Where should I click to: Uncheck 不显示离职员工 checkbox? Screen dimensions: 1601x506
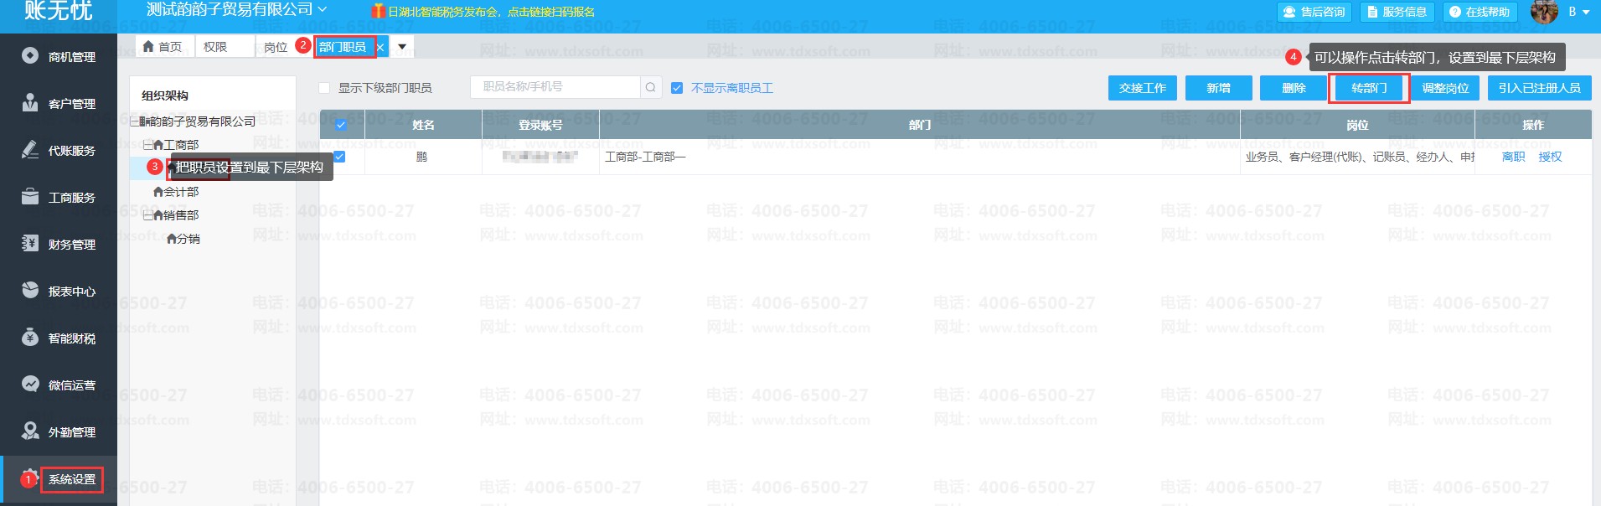point(677,89)
